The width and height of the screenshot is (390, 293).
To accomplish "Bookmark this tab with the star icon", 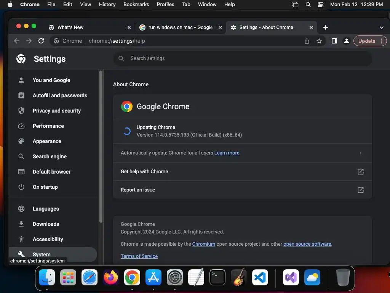I will pyautogui.click(x=319, y=41).
